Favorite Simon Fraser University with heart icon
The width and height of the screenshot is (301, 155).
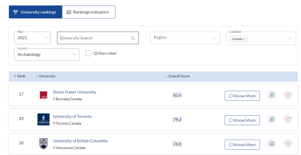pyautogui.click(x=288, y=95)
